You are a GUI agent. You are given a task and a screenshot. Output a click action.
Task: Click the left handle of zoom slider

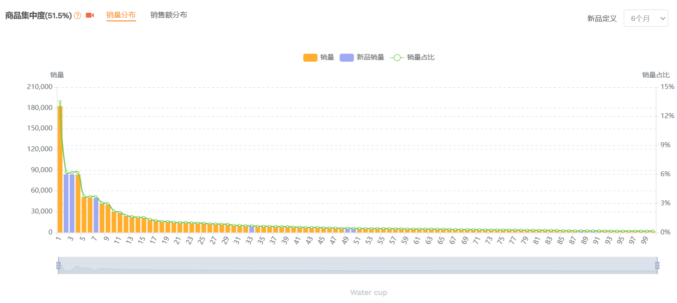(58, 265)
